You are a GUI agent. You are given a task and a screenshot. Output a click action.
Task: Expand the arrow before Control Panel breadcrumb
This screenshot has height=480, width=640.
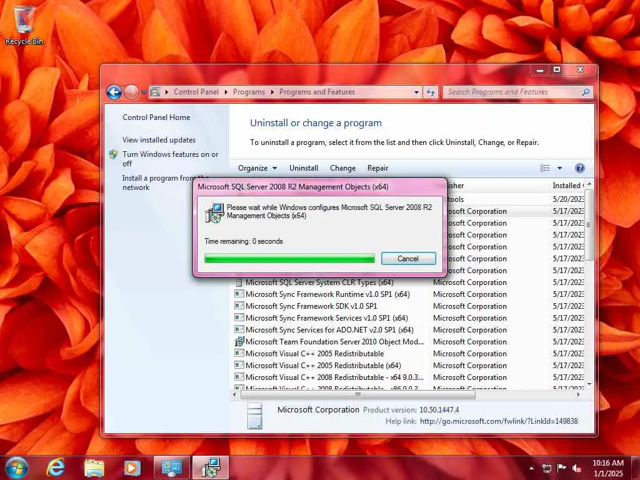pos(167,92)
